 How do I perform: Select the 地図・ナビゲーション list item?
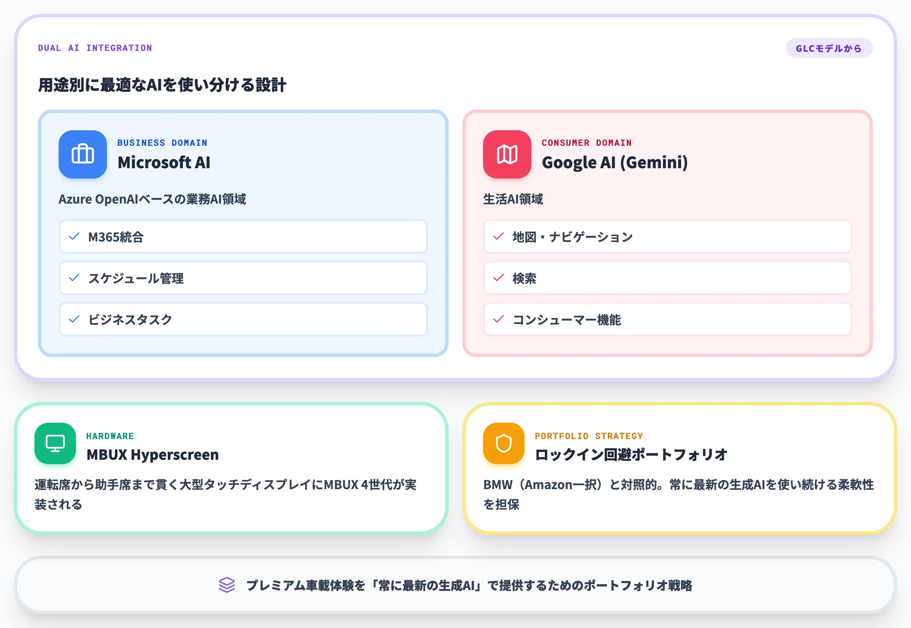(668, 236)
